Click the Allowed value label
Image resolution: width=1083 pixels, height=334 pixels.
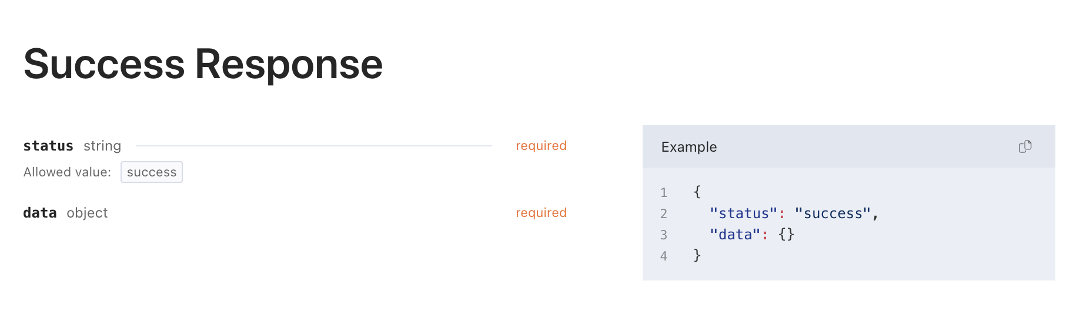tap(67, 172)
